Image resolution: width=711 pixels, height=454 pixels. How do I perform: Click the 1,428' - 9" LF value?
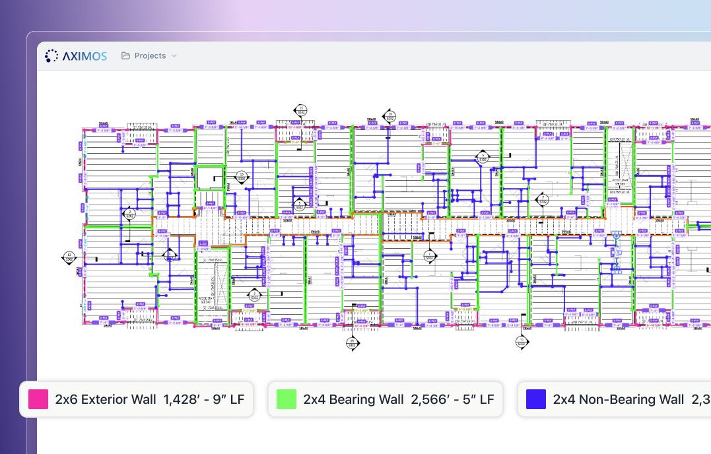203,399
